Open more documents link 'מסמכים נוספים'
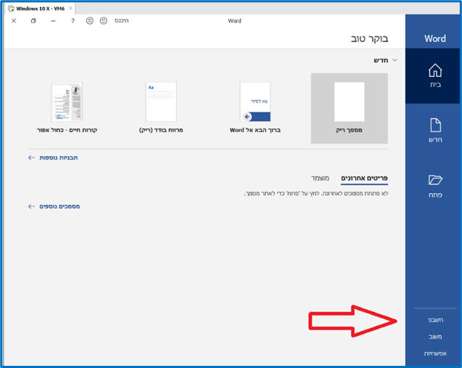The height and width of the screenshot is (368, 462). (60, 206)
